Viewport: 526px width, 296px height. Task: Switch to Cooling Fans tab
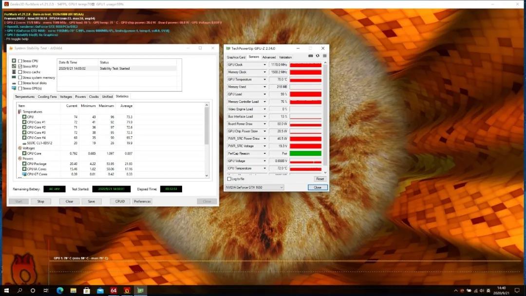pos(47,96)
